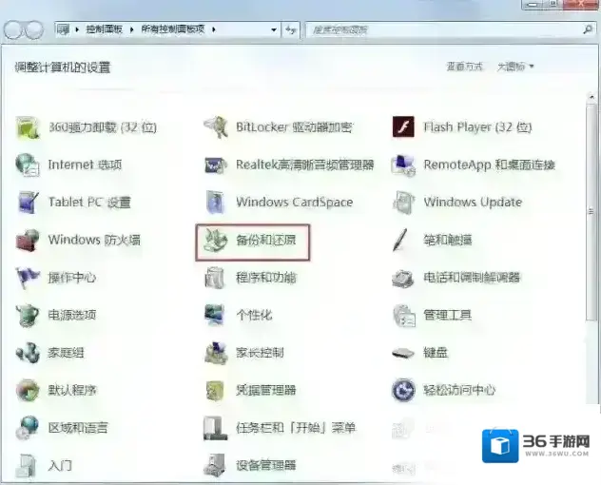
Task: Click the 凭据管理器 text label
Action: tap(265, 390)
